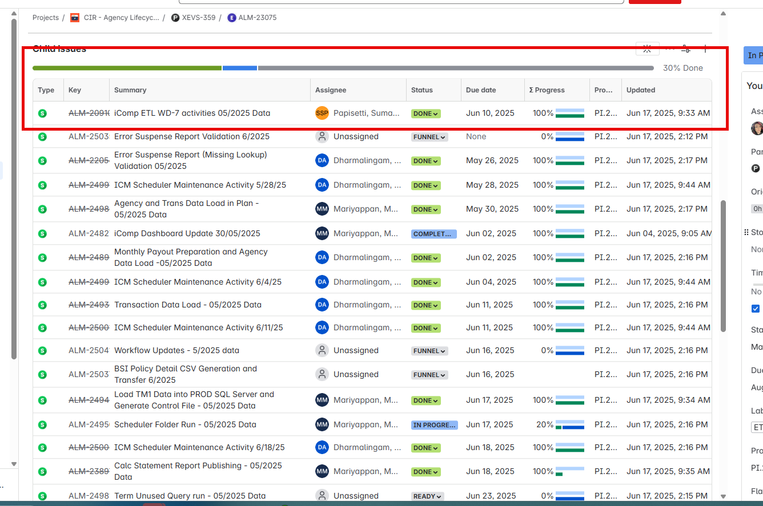The image size is (763, 506).
Task: Open the Transaction Data Load - 05/2025 Data issue
Action: click(188, 305)
